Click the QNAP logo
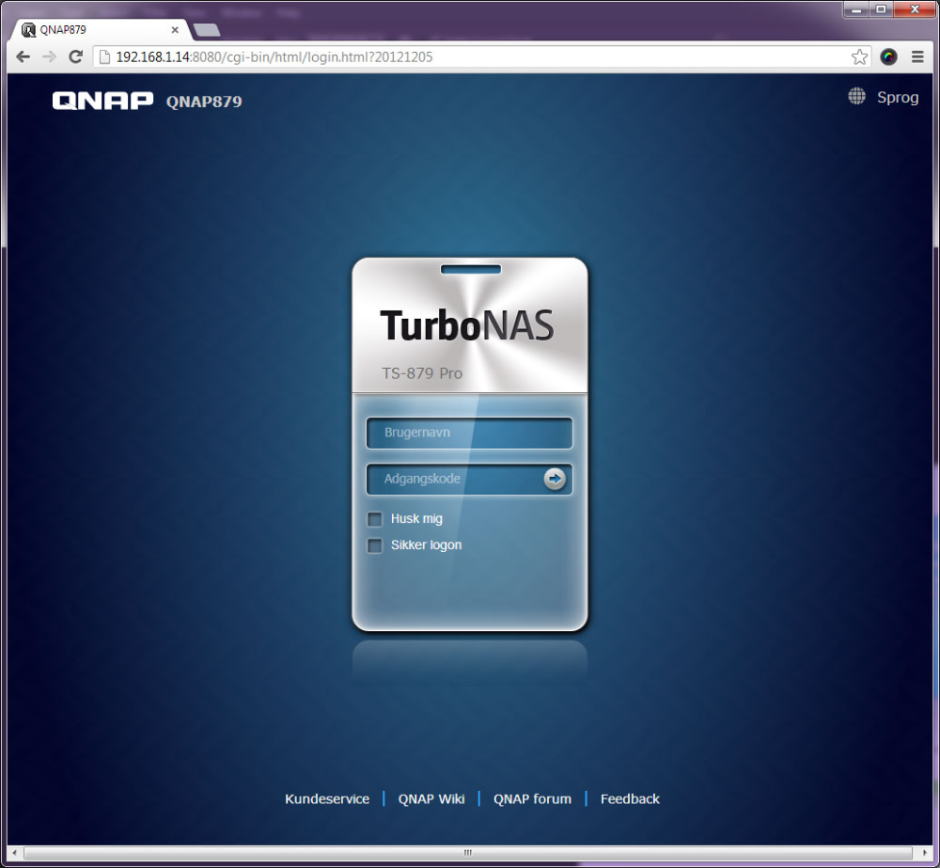 [x=102, y=101]
